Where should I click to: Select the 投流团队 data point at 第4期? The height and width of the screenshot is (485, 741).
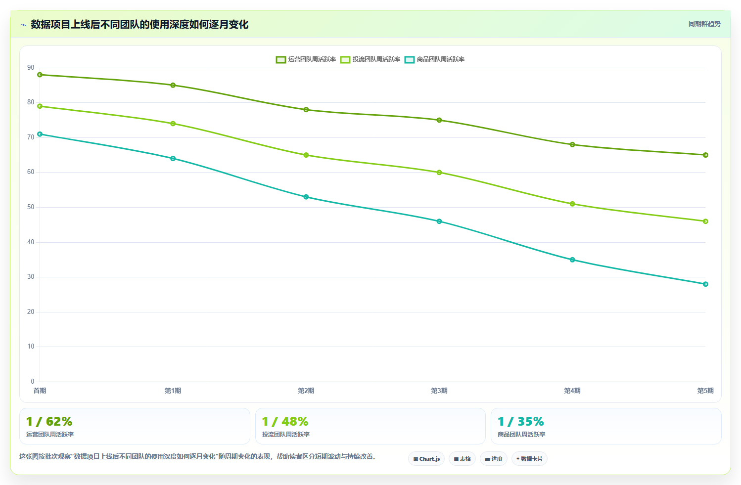tap(572, 204)
